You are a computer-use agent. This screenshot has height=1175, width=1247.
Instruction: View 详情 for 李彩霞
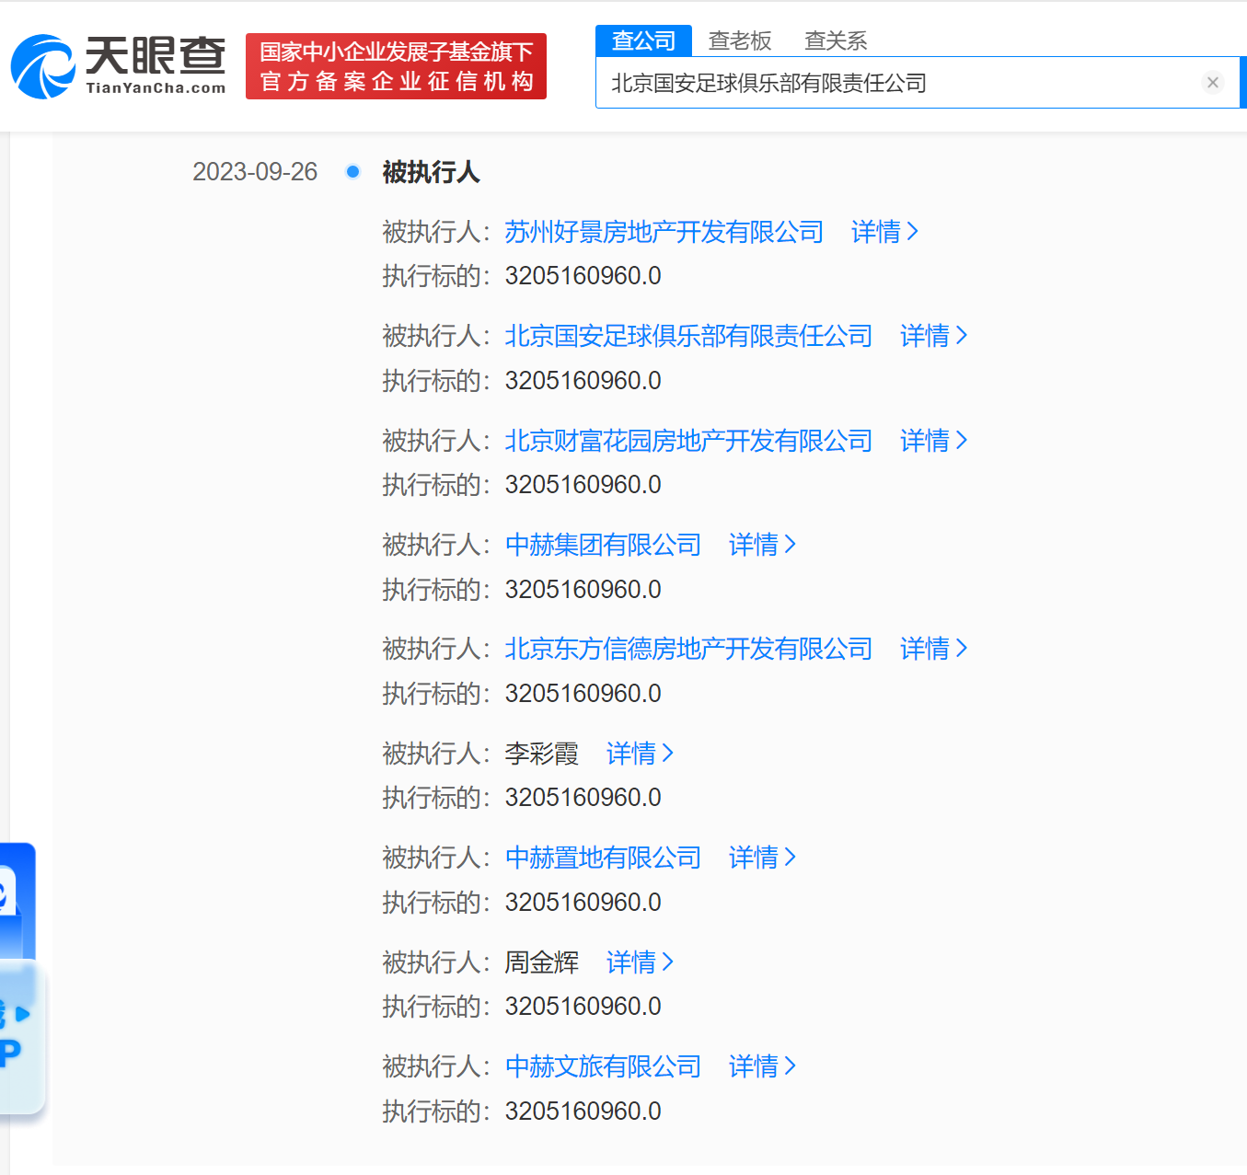click(x=641, y=754)
